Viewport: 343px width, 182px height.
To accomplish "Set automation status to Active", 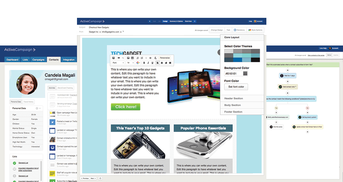I will tap(329, 55).
